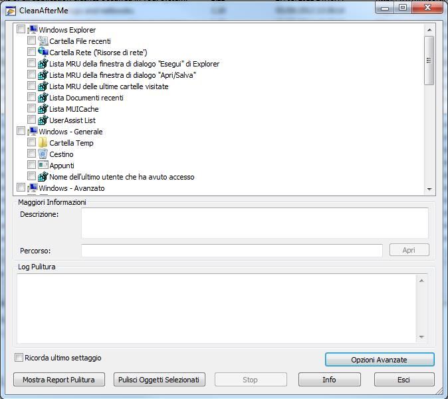This screenshot has width=448, height=399.
Task: Select "Lista MUICache" entry text
Action: pyautogui.click(x=74, y=109)
